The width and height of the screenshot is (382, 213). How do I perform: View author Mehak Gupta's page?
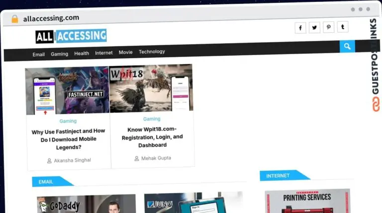[156, 158]
